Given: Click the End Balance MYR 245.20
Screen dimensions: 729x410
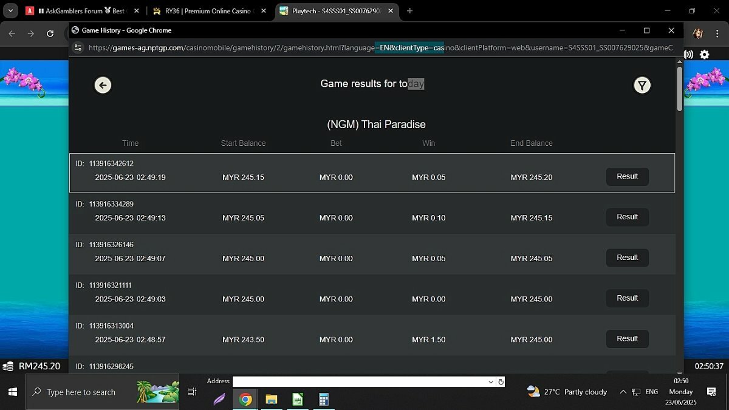Looking at the screenshot, I should pos(532,177).
